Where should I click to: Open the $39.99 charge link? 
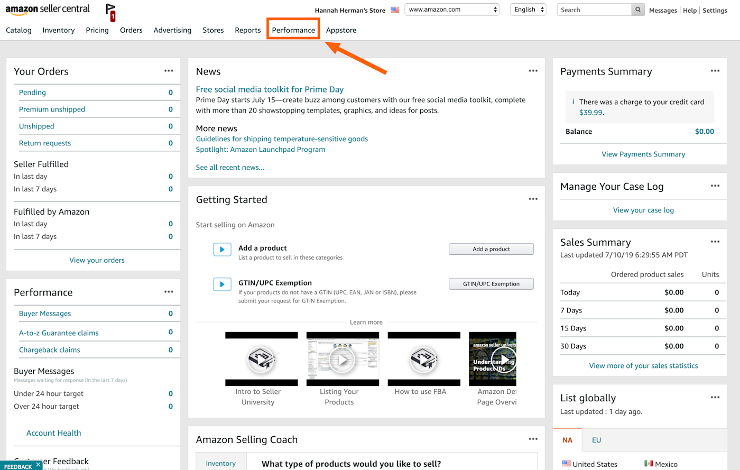[x=590, y=113]
